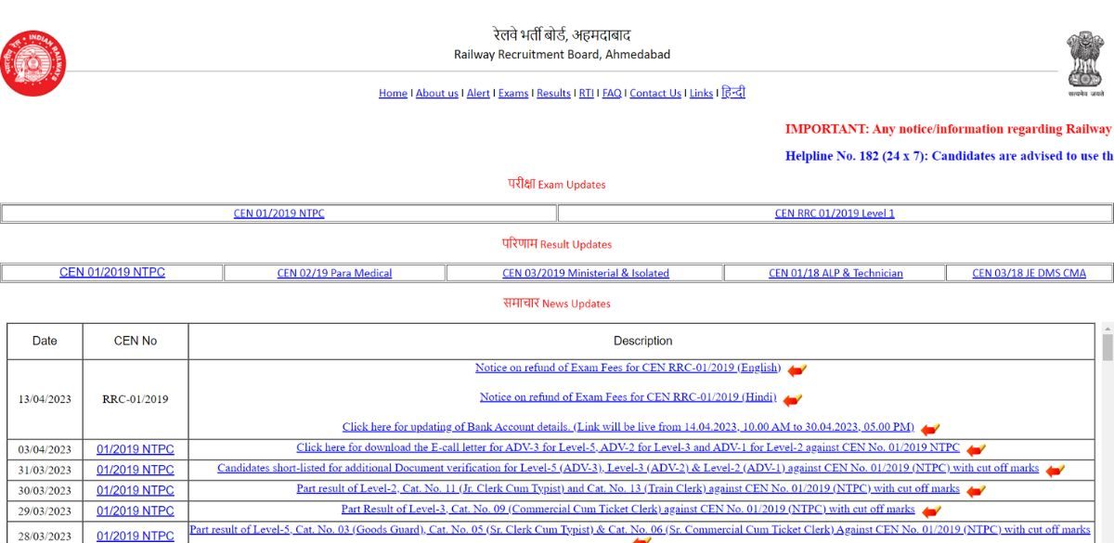The image size is (1114, 543).
Task: Click new-item arrow beside Level-3 Cat. No. 09 result
Action: point(931,511)
